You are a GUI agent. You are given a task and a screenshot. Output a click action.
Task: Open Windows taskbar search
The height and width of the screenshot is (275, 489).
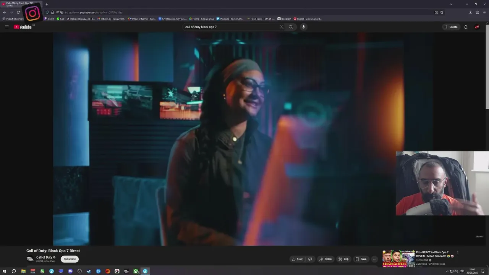click(14, 271)
